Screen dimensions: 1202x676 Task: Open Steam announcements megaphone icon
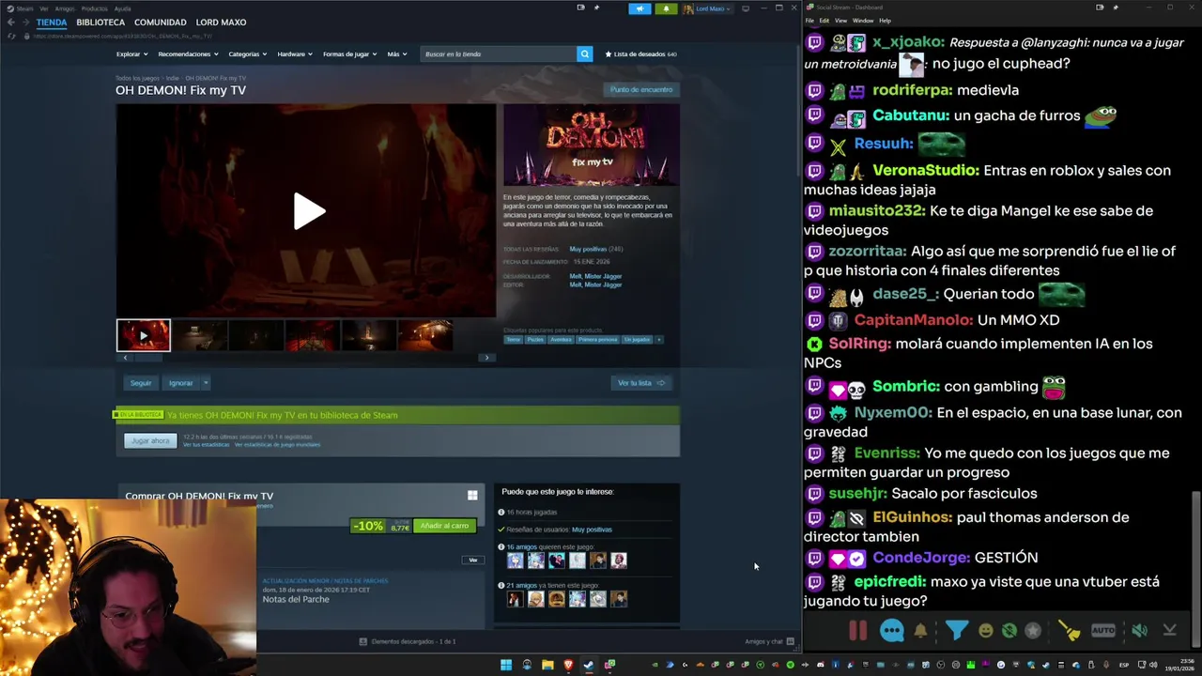coord(640,8)
